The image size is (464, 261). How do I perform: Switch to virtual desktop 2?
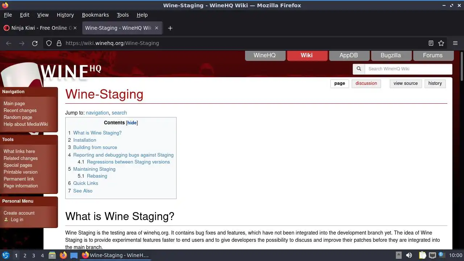[x=25, y=256]
